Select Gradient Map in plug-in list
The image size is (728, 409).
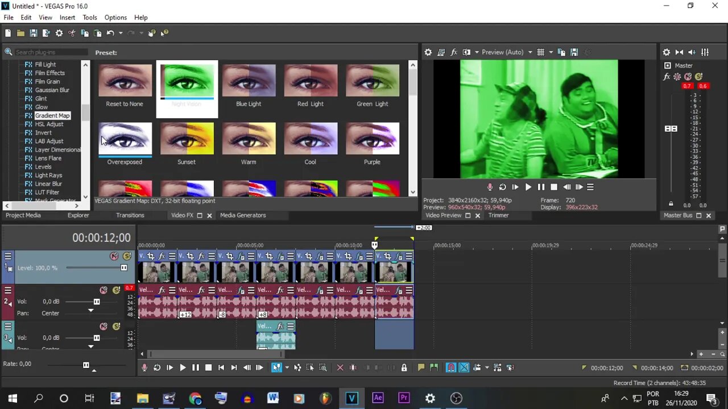52,116
